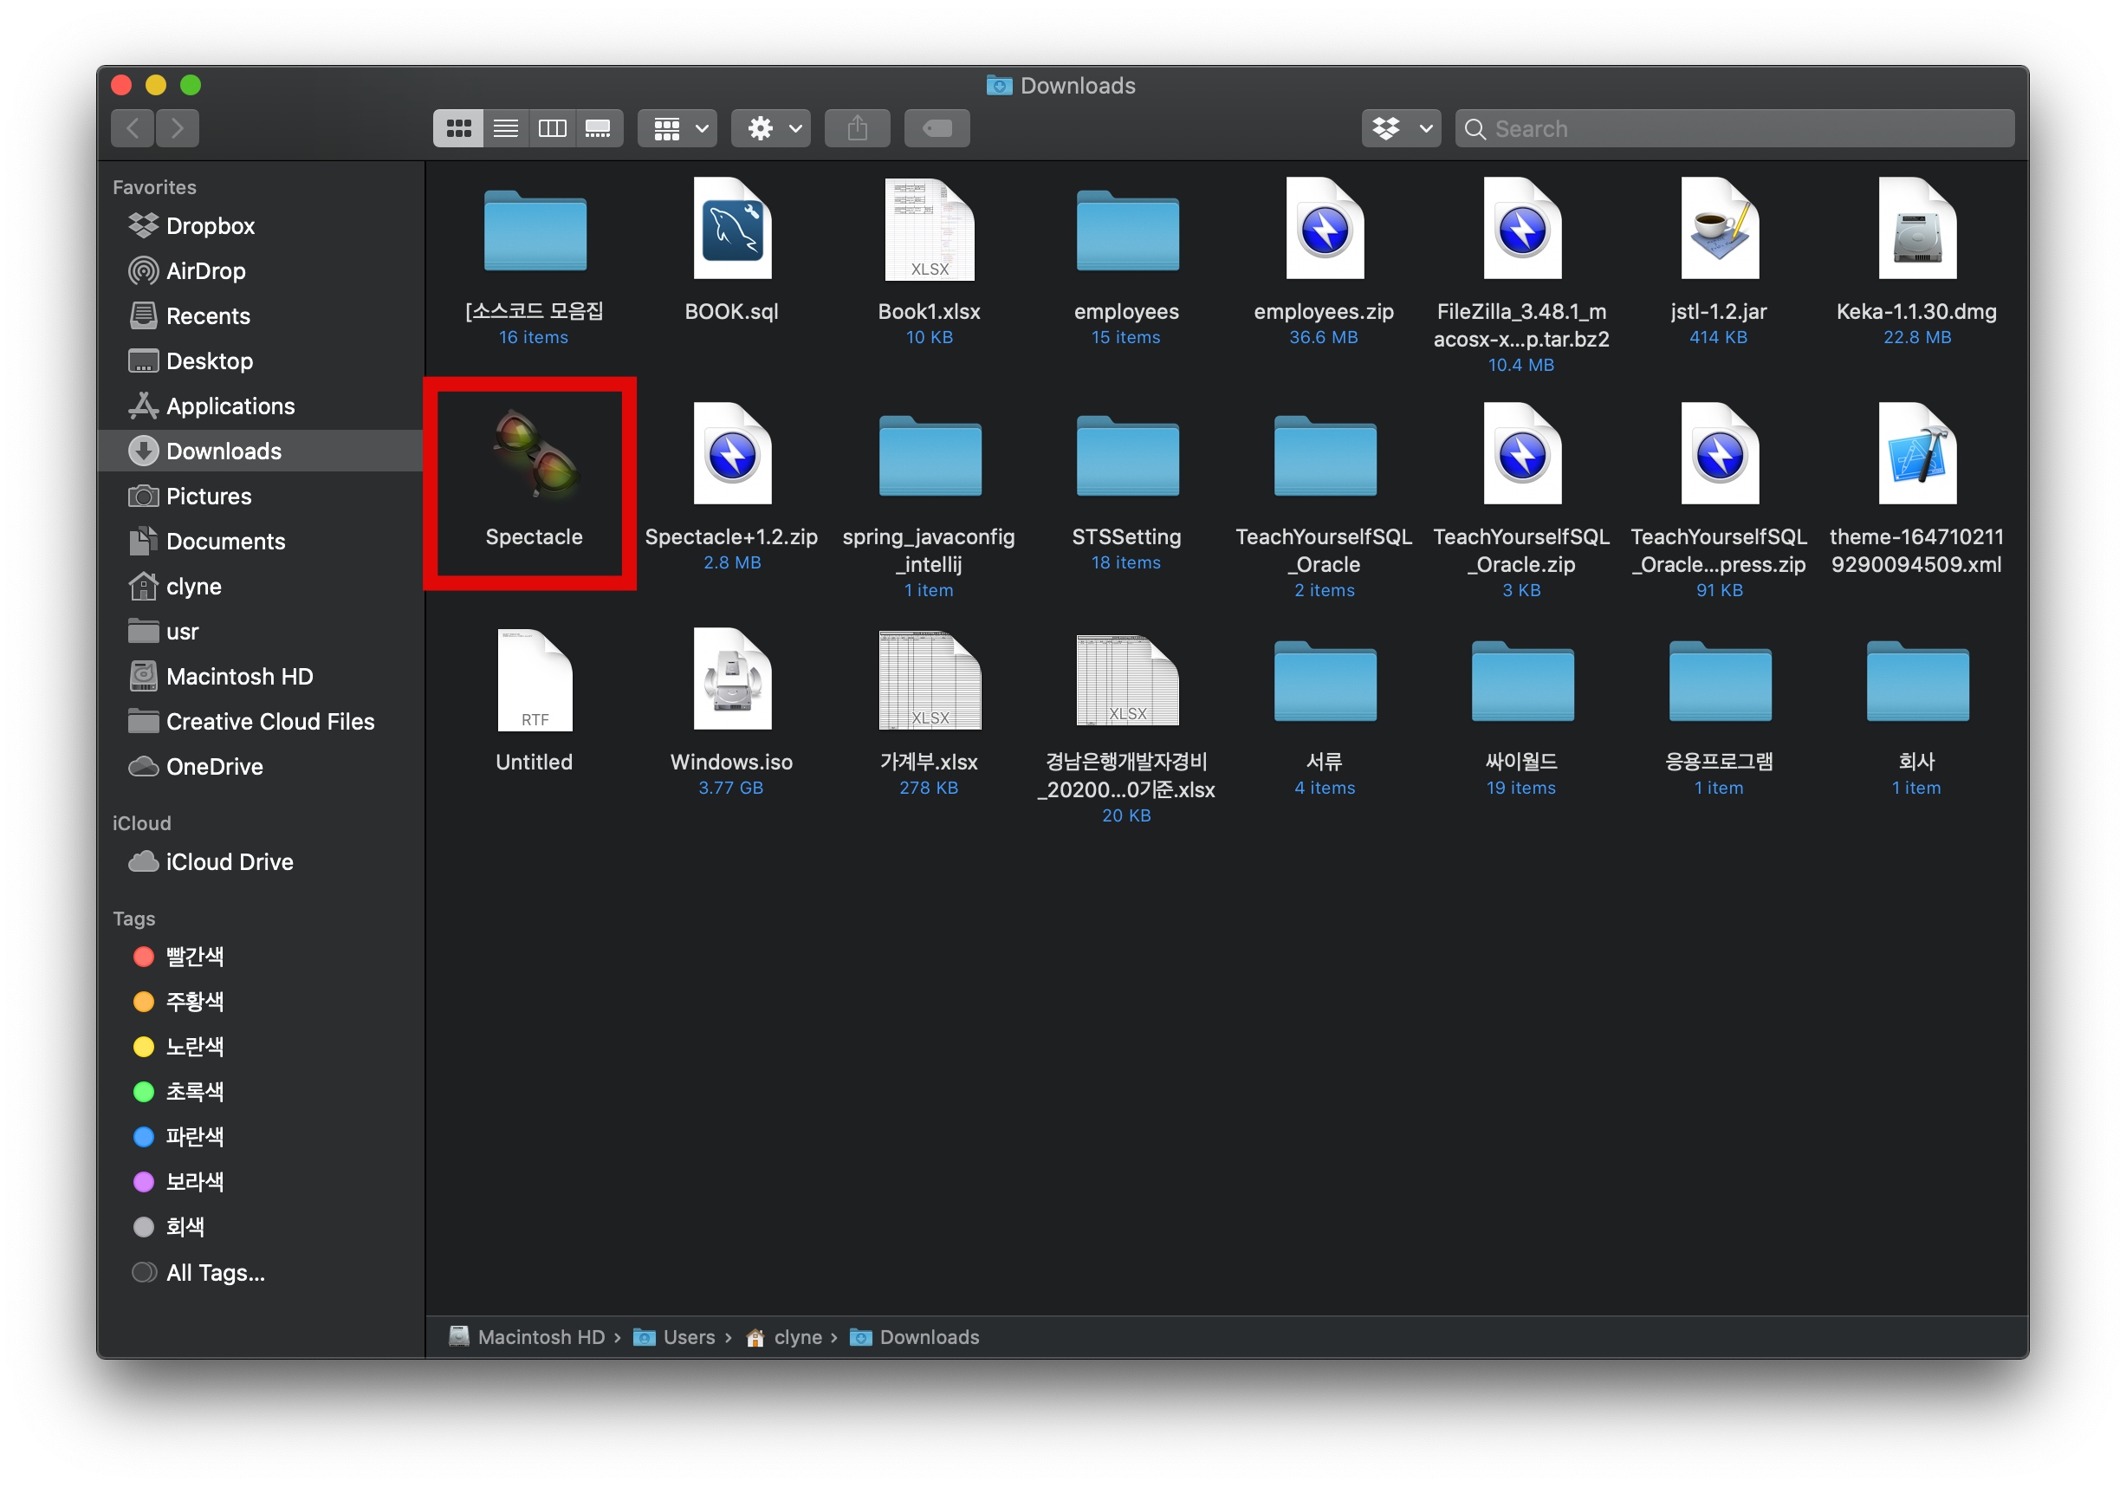Open AirDrop in the sidebar
The width and height of the screenshot is (2126, 1487).
tap(204, 271)
